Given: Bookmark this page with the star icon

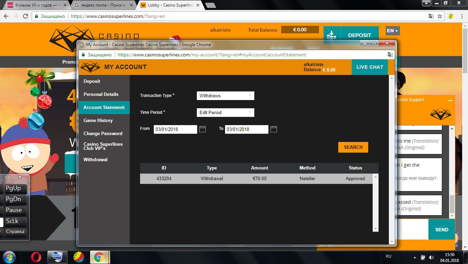Looking at the screenshot, I should 440,16.
